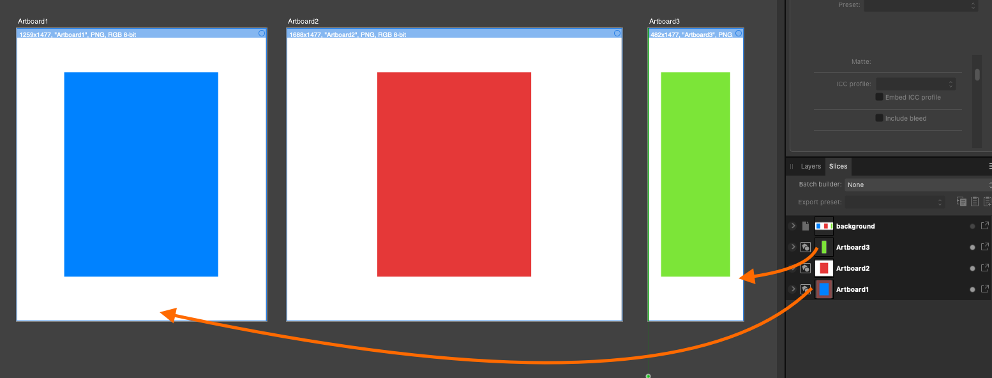Open the Export preset dropdown
The image size is (992, 378).
tap(895, 202)
